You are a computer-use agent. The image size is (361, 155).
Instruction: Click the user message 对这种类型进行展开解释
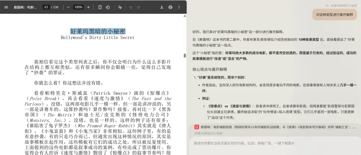pos(335,14)
